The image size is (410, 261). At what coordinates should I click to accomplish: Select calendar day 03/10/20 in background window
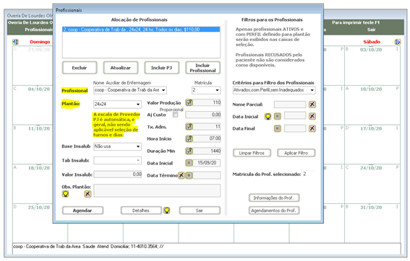tap(371, 50)
